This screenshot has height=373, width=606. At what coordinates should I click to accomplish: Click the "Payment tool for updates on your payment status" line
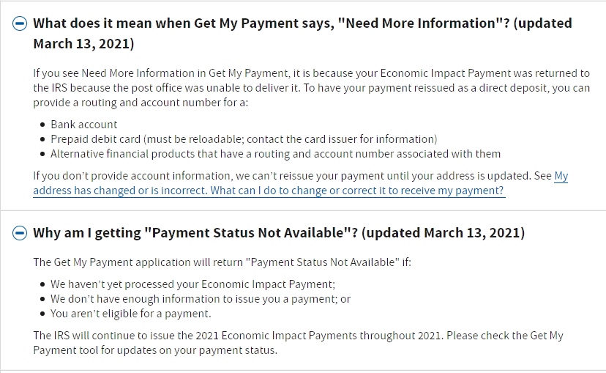tap(155, 350)
